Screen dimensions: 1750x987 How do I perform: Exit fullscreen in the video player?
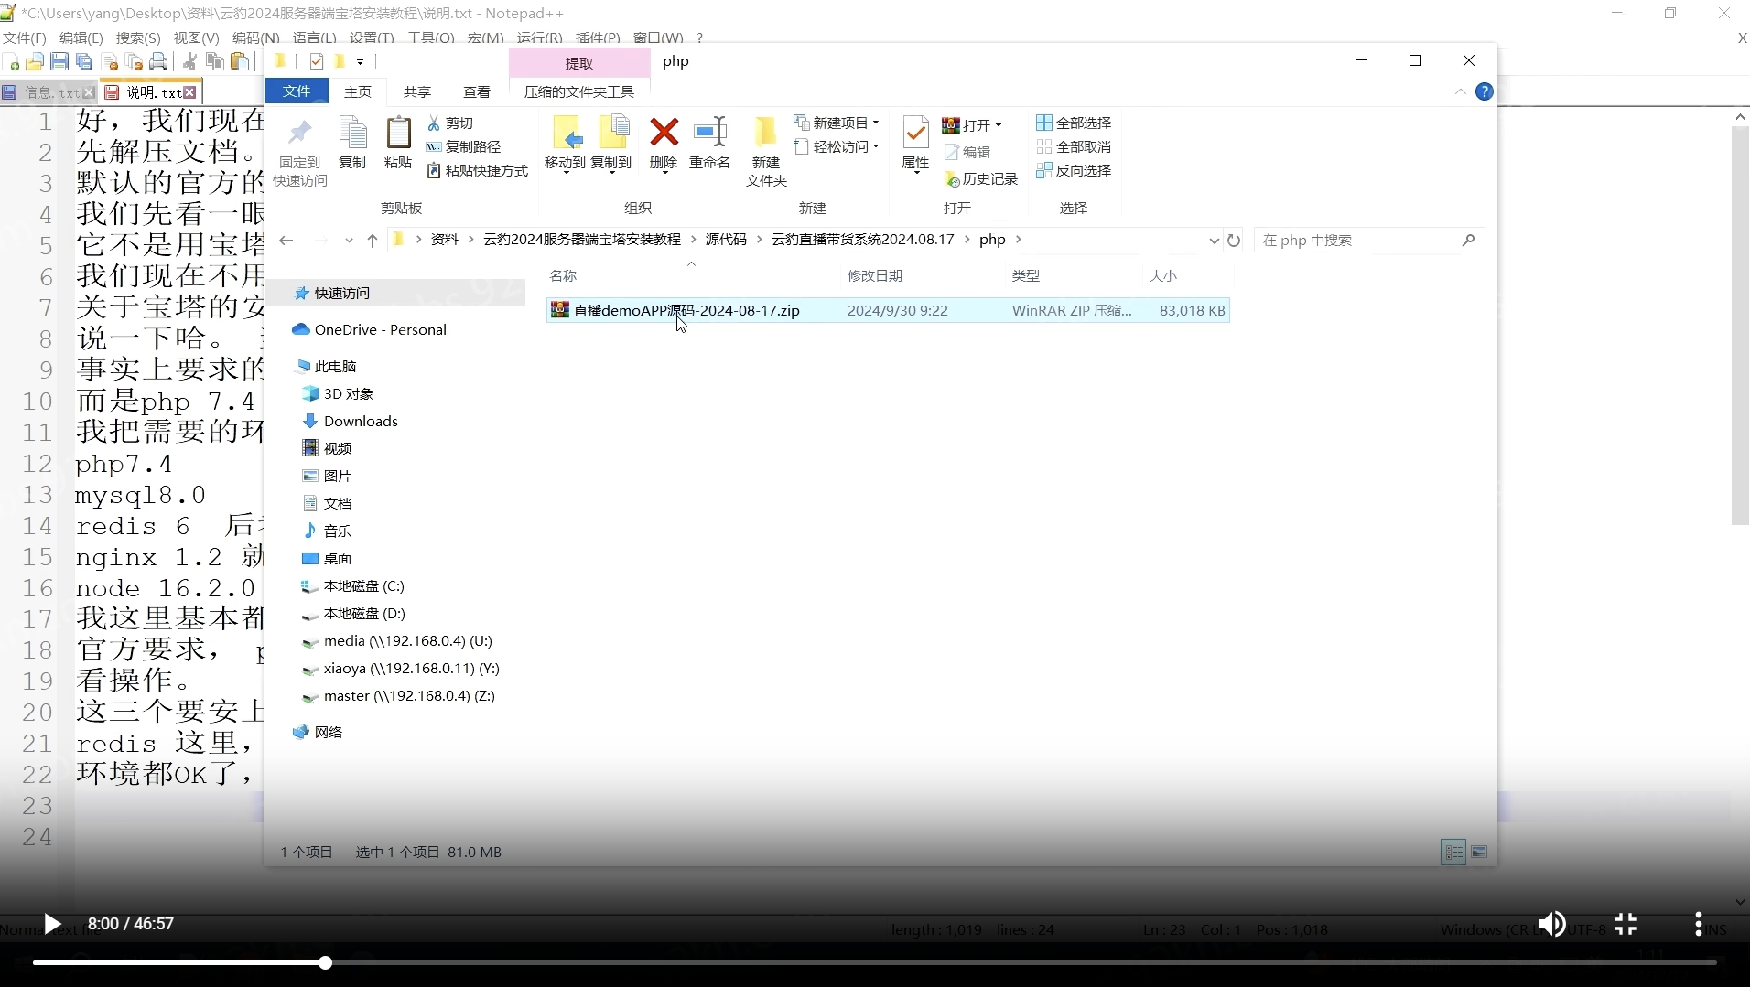1626,924
